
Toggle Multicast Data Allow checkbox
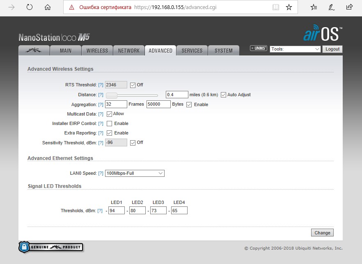[x=110, y=114]
